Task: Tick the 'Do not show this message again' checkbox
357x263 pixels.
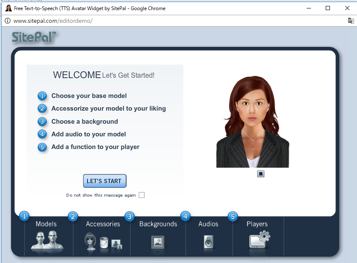Action: [x=142, y=195]
